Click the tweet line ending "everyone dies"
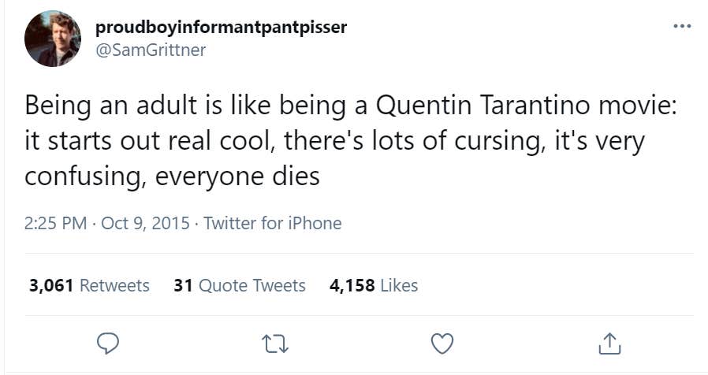 coord(172,175)
